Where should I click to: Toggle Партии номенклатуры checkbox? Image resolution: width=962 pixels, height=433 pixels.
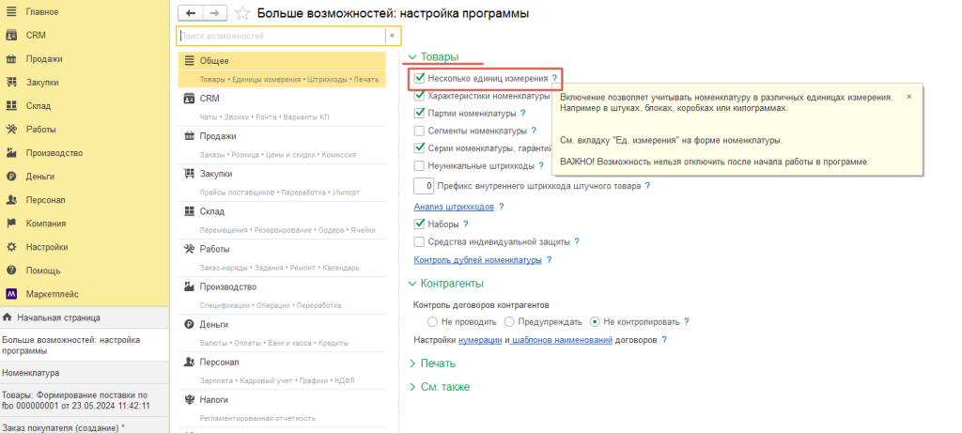(419, 114)
